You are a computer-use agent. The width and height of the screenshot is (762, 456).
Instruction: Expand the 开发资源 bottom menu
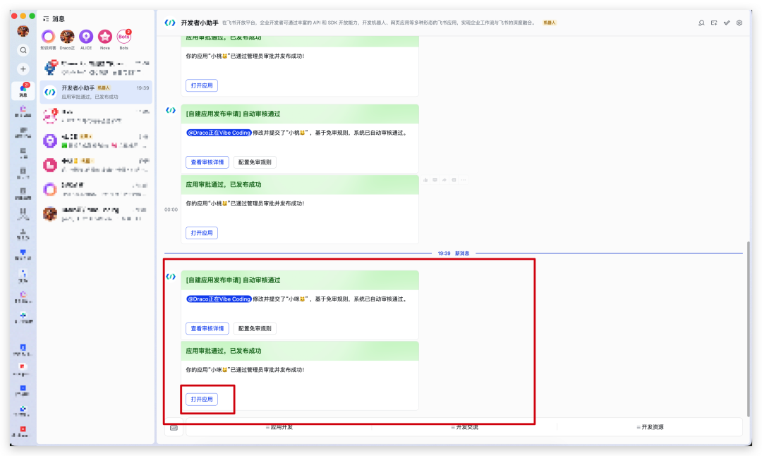tap(649, 427)
